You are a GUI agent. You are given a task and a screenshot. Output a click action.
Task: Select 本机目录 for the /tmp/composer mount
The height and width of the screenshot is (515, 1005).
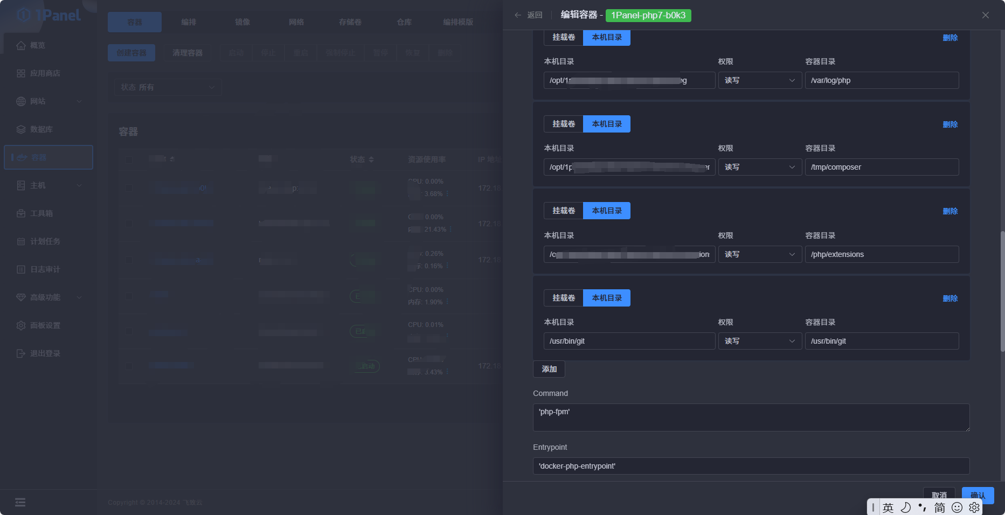click(607, 124)
